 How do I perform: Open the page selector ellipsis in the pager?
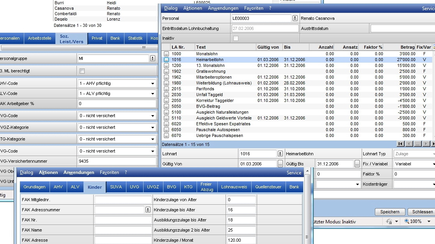(x=417, y=144)
